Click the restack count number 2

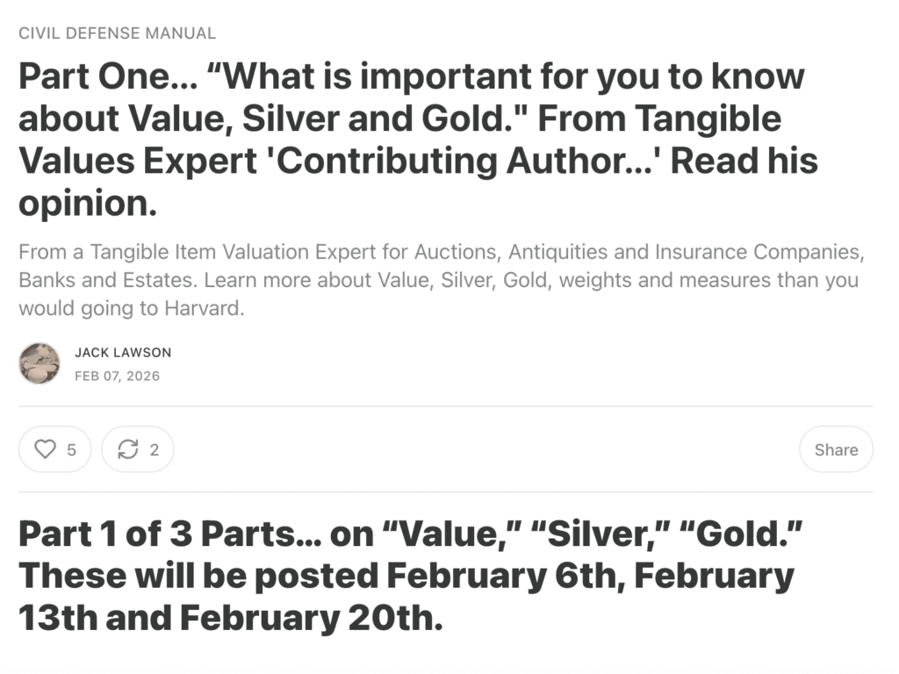click(155, 450)
